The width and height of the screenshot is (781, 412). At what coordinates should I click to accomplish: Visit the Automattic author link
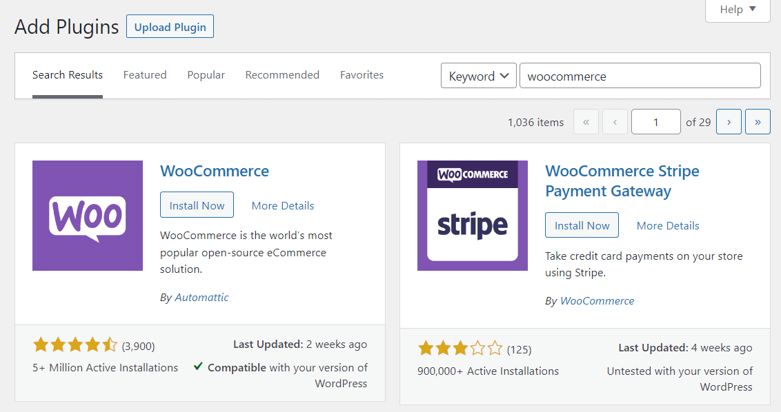[x=201, y=297]
